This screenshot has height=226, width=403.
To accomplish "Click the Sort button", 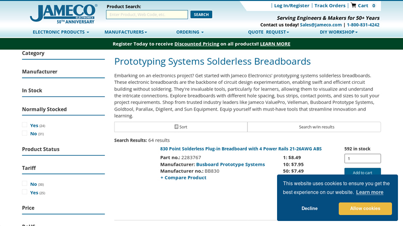I will click(x=181, y=127).
